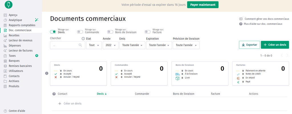Image resolution: width=292 pixels, height=114 pixels.
Task: Click 'À la livraison' in Bons de livraison card
Action: pyautogui.click(x=191, y=74)
